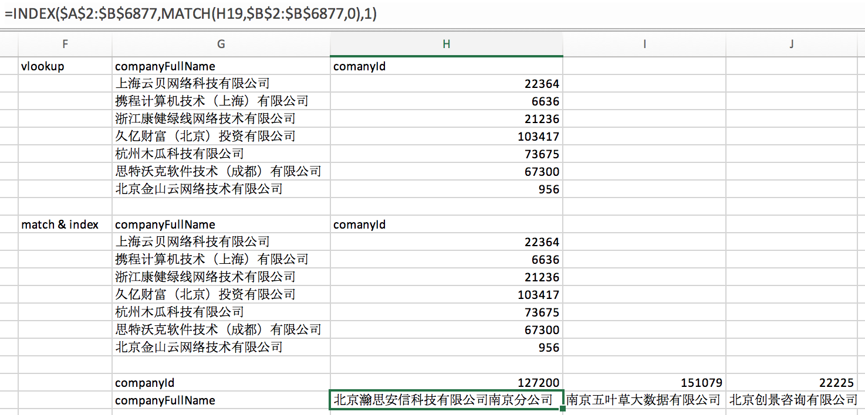Click 携程计算机技术（上海）有限公司 in the match & index table
The height and width of the screenshot is (415, 865).
[x=221, y=260]
